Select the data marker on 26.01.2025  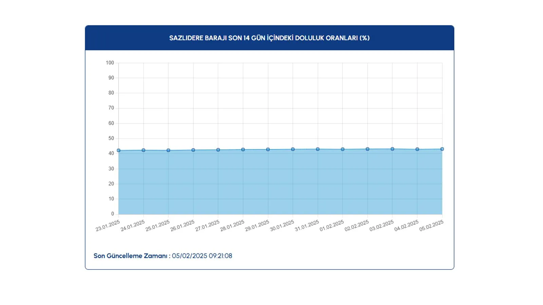pos(193,150)
